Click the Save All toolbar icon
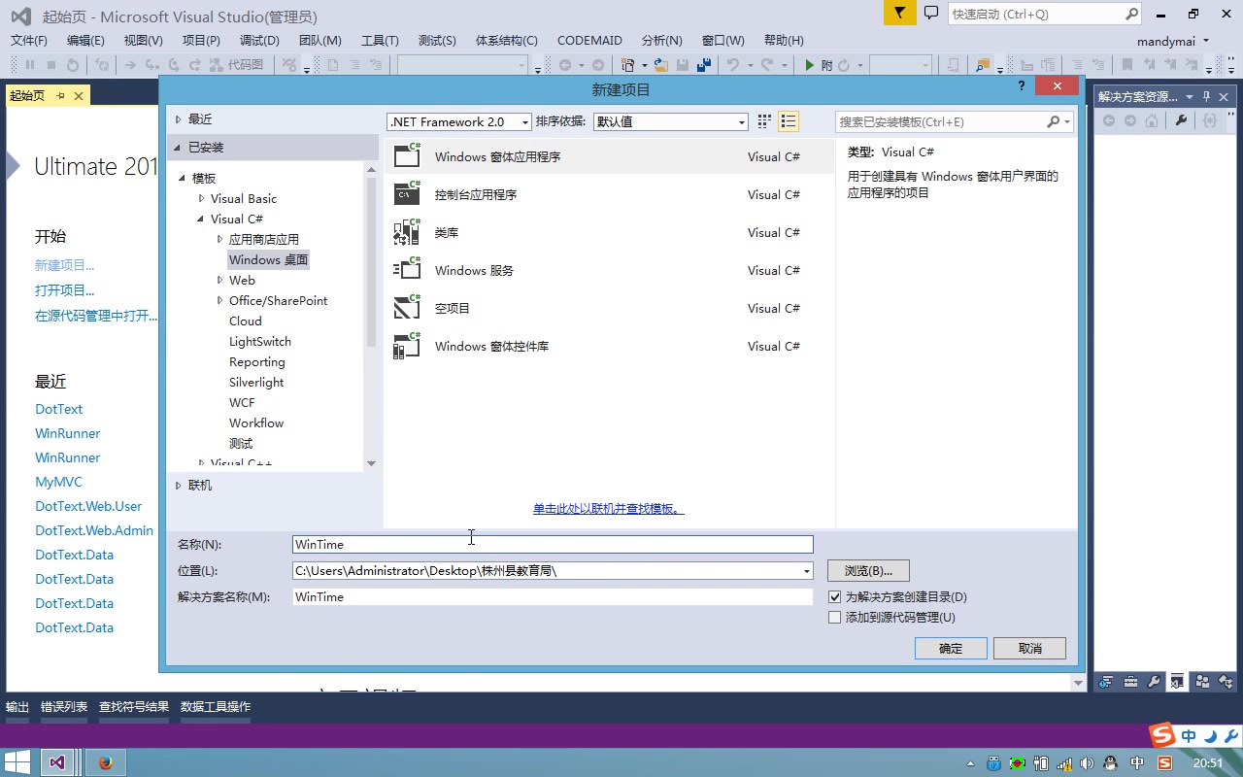 coord(703,65)
